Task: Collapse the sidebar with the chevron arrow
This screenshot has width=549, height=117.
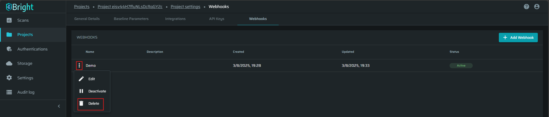Action: (59, 106)
